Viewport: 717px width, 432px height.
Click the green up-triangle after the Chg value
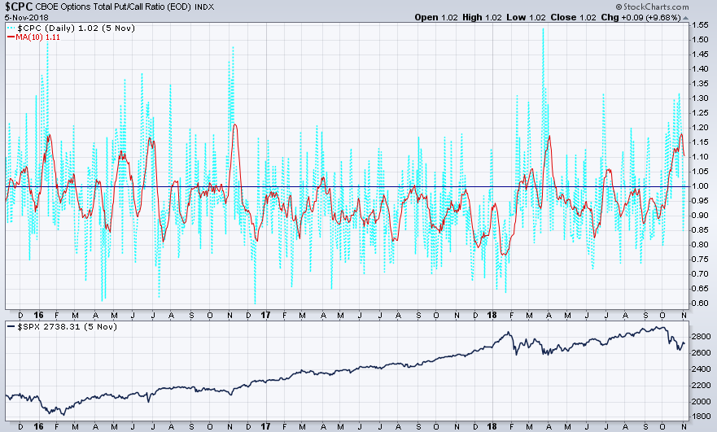click(x=685, y=18)
